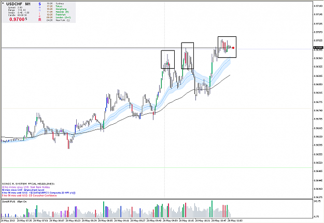Click the large red 0.9700 price readout
324x223 pixels.
18,19
